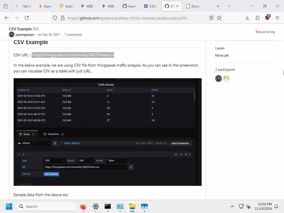Close the current CSV Example tab

pos(177,6)
